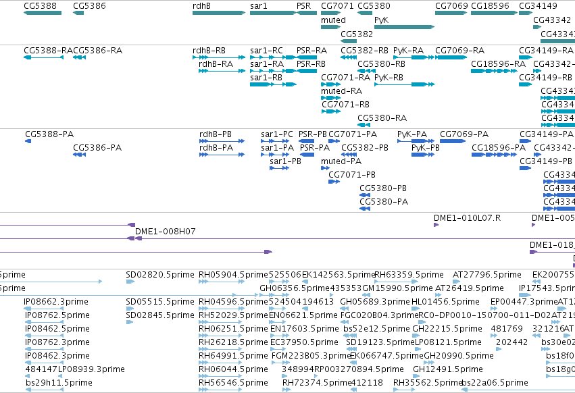Click the CG7069 gene feature
This screenshot has width=575, height=393.
[451, 13]
